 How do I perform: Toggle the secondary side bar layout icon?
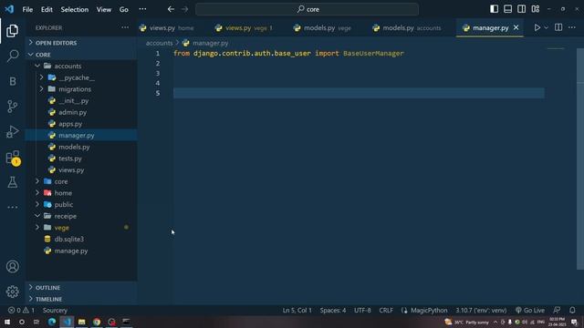[x=521, y=9]
